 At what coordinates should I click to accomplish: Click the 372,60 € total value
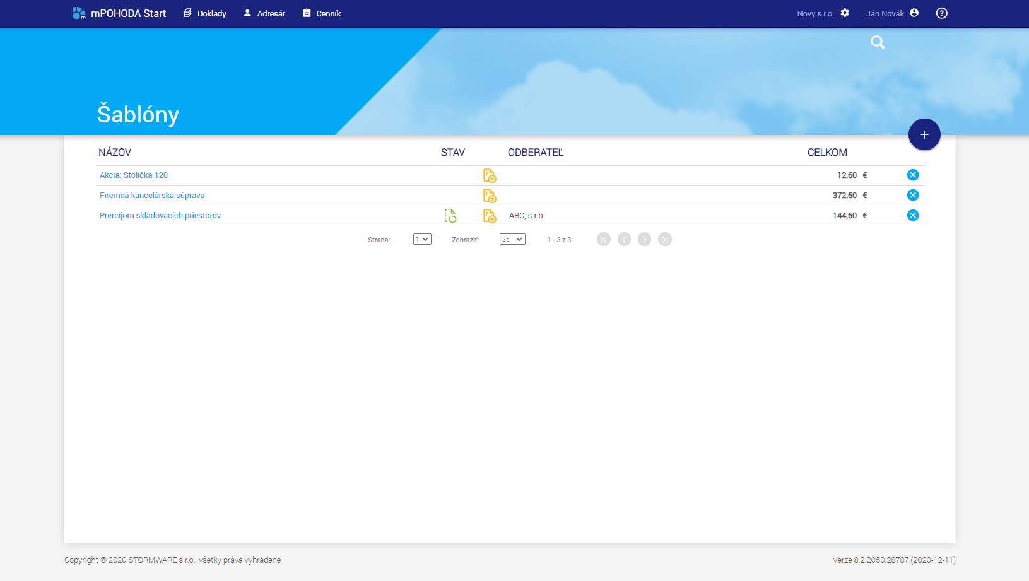pyautogui.click(x=850, y=196)
